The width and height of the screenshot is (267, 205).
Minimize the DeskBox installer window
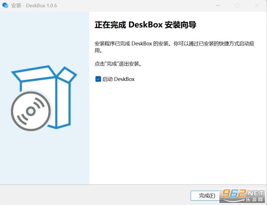pos(218,5)
